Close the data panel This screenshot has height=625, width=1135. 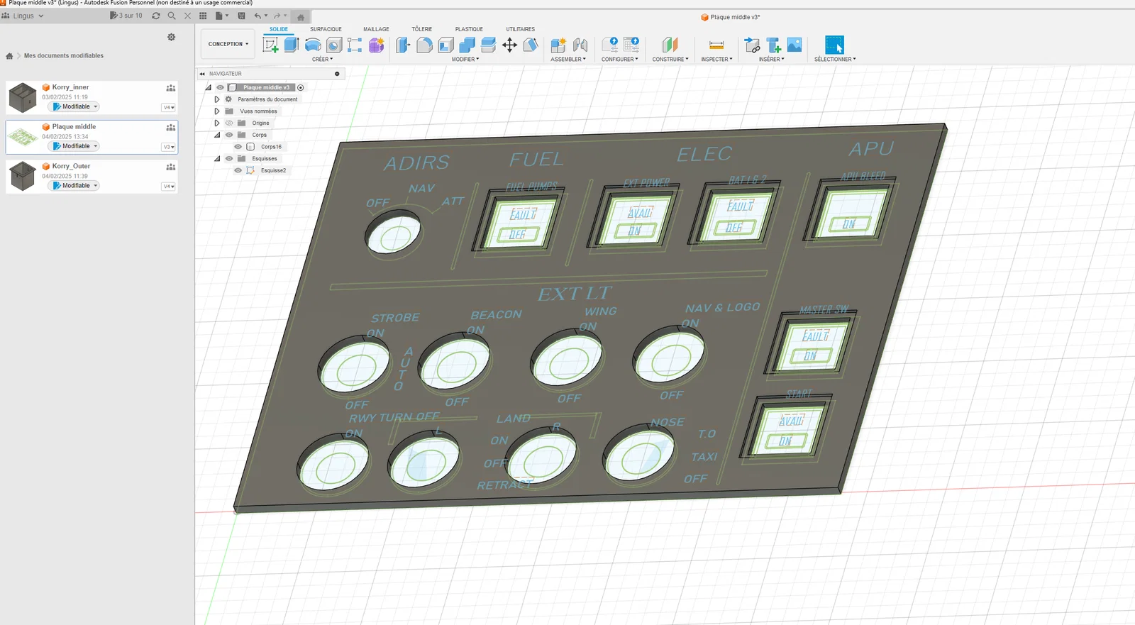187,16
